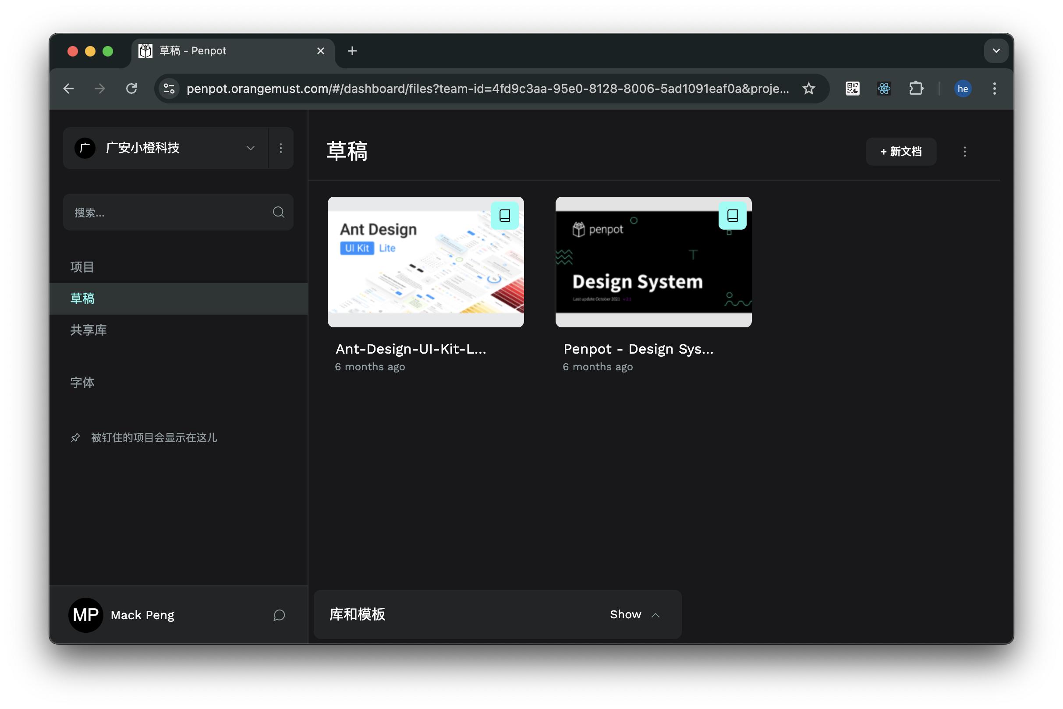This screenshot has width=1063, height=709.
Task: Open the comments bubble icon beside Mack Peng
Action: [x=279, y=615]
